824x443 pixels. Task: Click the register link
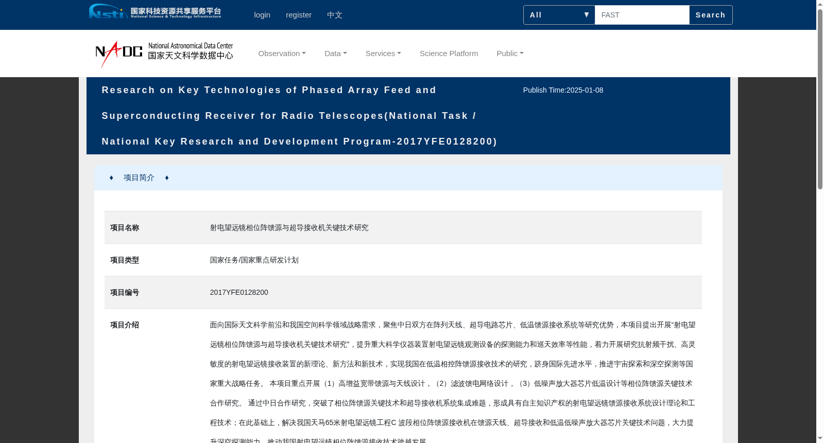point(299,15)
